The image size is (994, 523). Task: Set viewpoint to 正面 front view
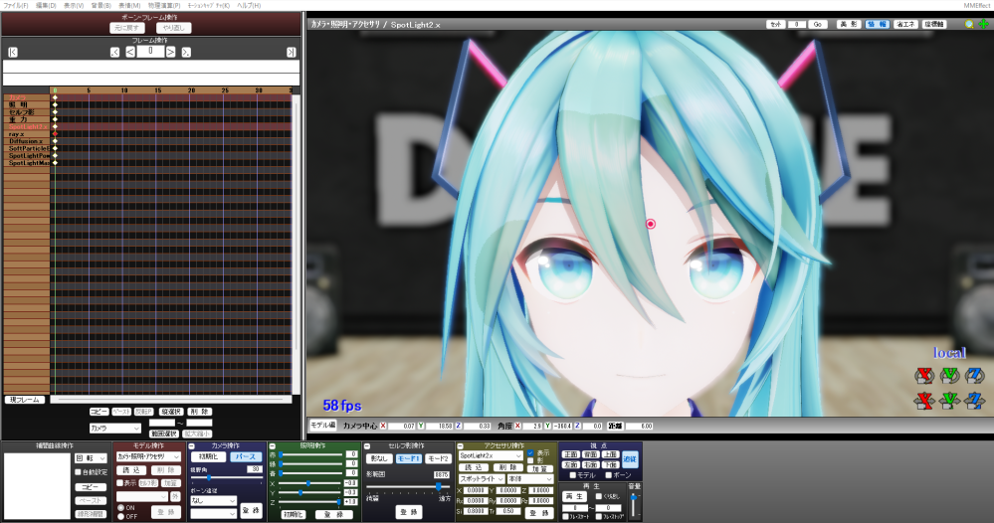(570, 454)
